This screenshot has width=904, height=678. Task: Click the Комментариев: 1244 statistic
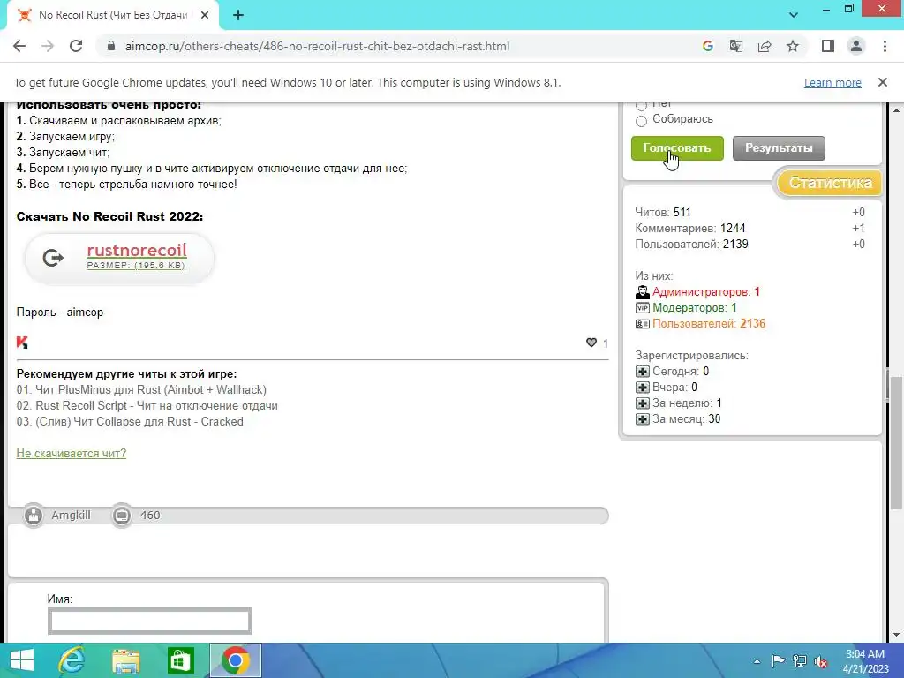690,229
